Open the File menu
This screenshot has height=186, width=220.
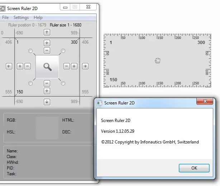[5, 18]
